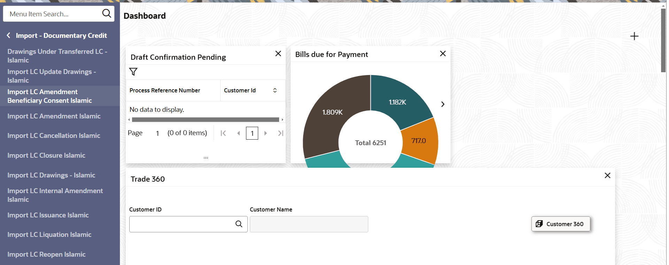
Task: Click the No data to display message
Action: click(157, 109)
